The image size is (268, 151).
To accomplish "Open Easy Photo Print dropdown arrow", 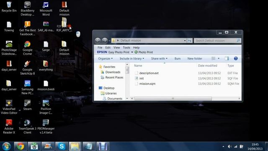I will (x=132, y=52).
